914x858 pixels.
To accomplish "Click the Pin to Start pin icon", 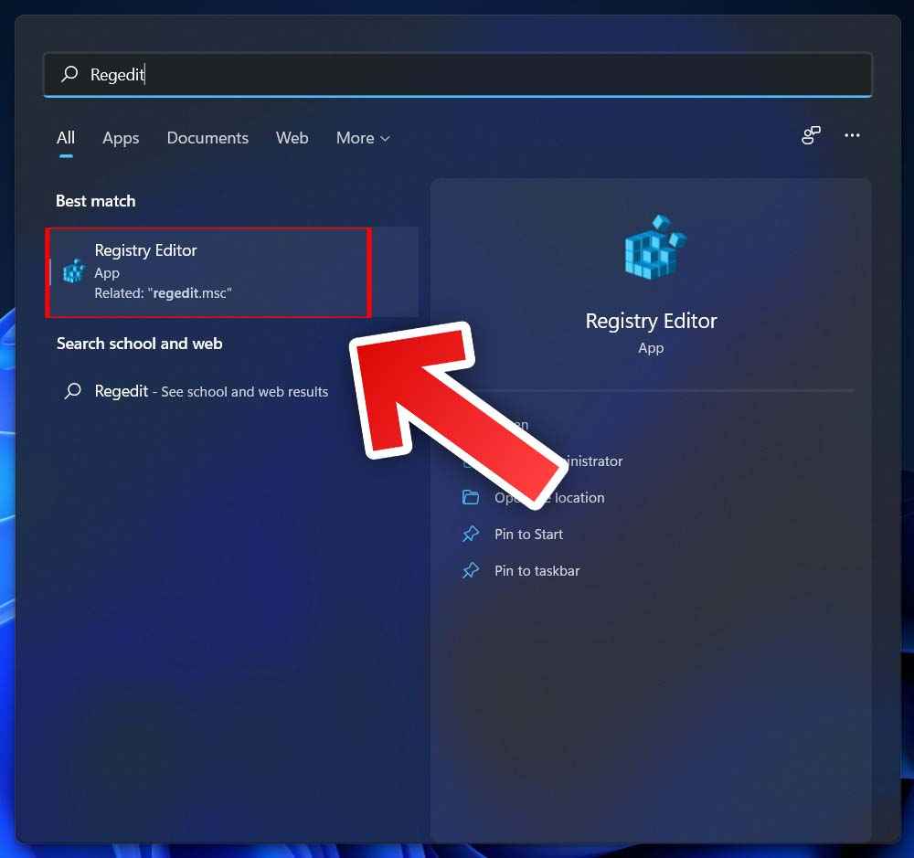I will tap(471, 534).
